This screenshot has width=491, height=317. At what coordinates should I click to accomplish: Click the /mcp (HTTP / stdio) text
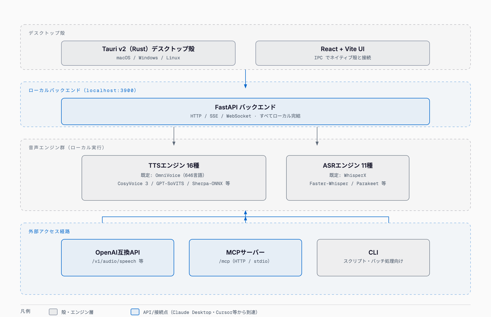pyautogui.click(x=244, y=261)
